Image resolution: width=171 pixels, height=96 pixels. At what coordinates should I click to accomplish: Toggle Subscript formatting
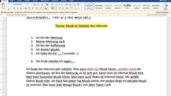(29, 8)
